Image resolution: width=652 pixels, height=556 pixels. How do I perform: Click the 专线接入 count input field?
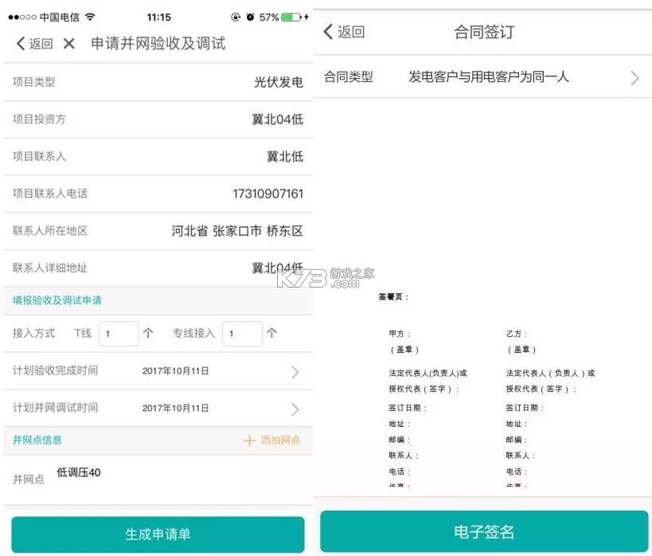[242, 334]
